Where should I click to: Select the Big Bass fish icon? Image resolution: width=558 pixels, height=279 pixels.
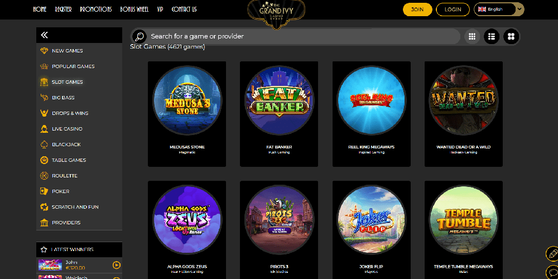point(44,98)
